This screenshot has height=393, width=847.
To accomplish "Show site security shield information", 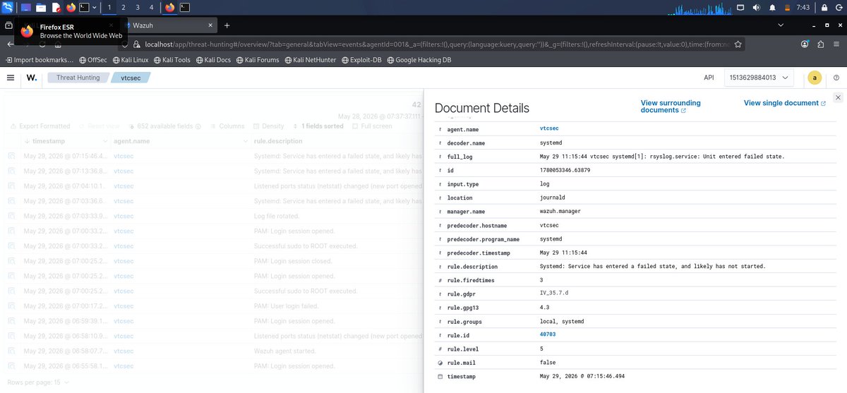I will point(126,44).
